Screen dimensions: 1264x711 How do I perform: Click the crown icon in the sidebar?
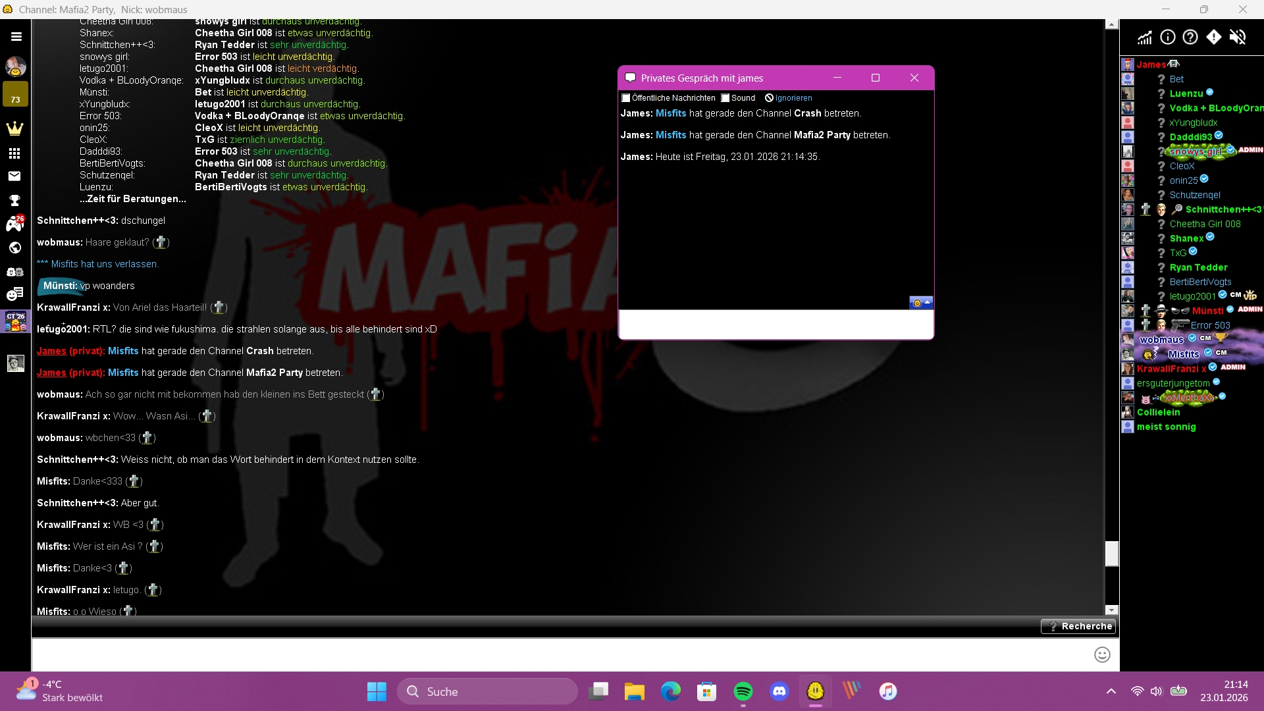click(x=14, y=128)
